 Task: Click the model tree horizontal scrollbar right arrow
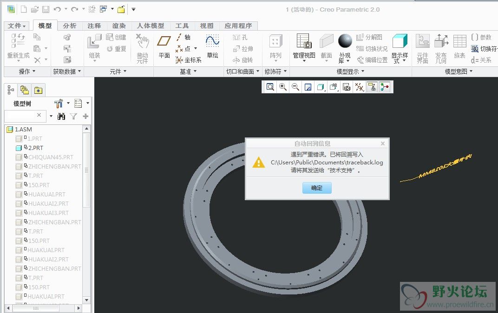79,308
